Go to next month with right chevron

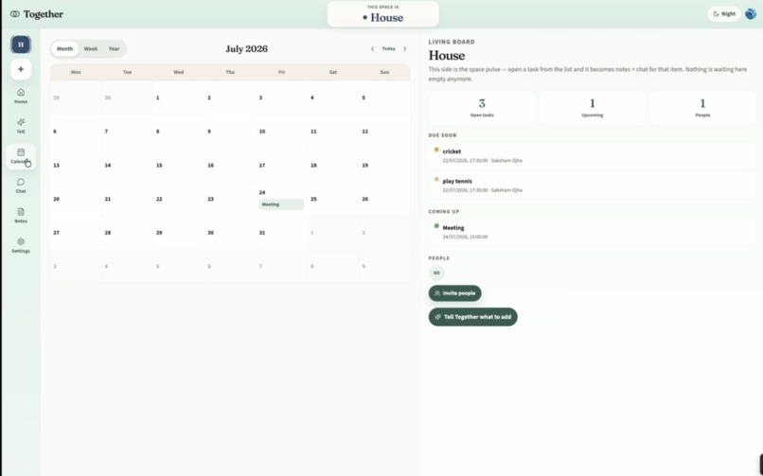[x=405, y=48]
